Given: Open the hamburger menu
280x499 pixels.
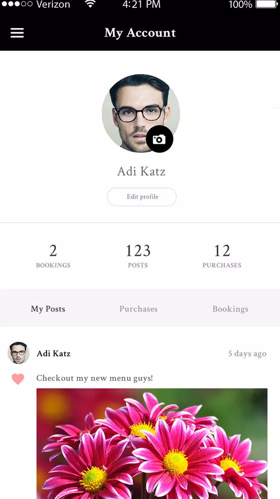Looking at the screenshot, I should pyautogui.click(x=17, y=33).
